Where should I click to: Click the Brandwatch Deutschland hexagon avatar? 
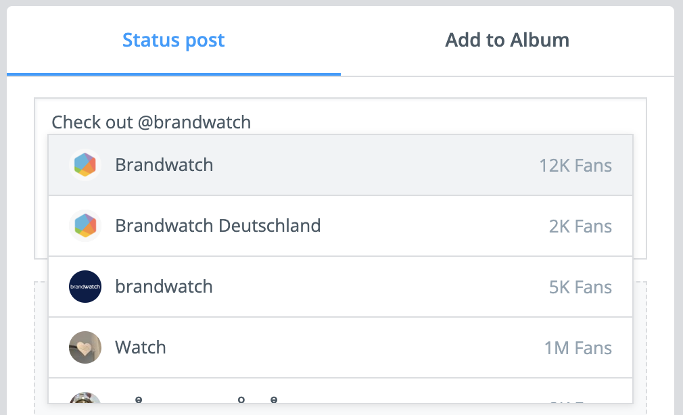point(85,226)
